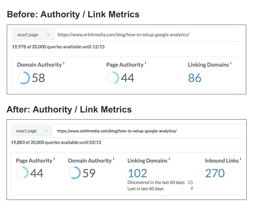This screenshot has height=208, width=253.
Task: Click info icon beside Before Domain Authority
Action: pos(64,63)
